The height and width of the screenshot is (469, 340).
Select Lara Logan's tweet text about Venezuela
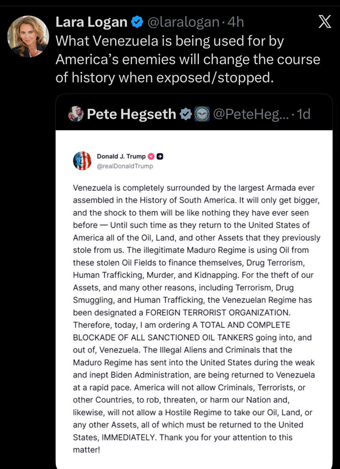pyautogui.click(x=188, y=59)
